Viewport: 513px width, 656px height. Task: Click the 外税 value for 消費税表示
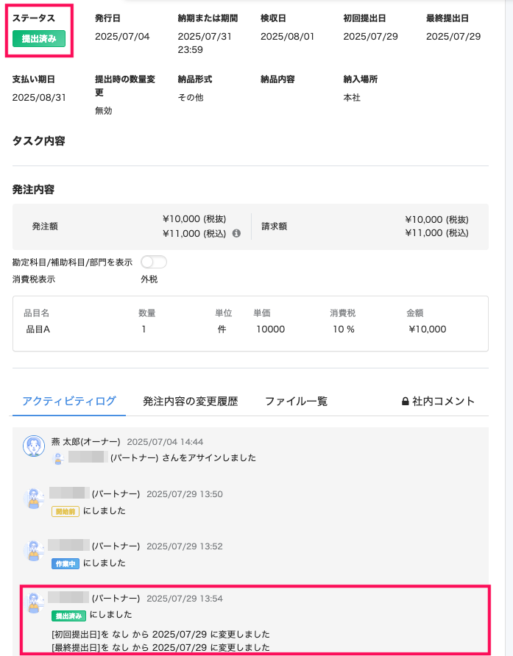point(149,279)
